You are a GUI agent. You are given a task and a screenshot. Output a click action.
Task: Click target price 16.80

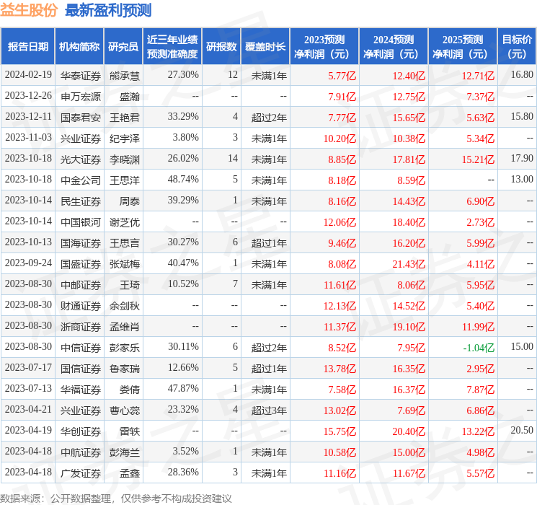tap(522, 75)
